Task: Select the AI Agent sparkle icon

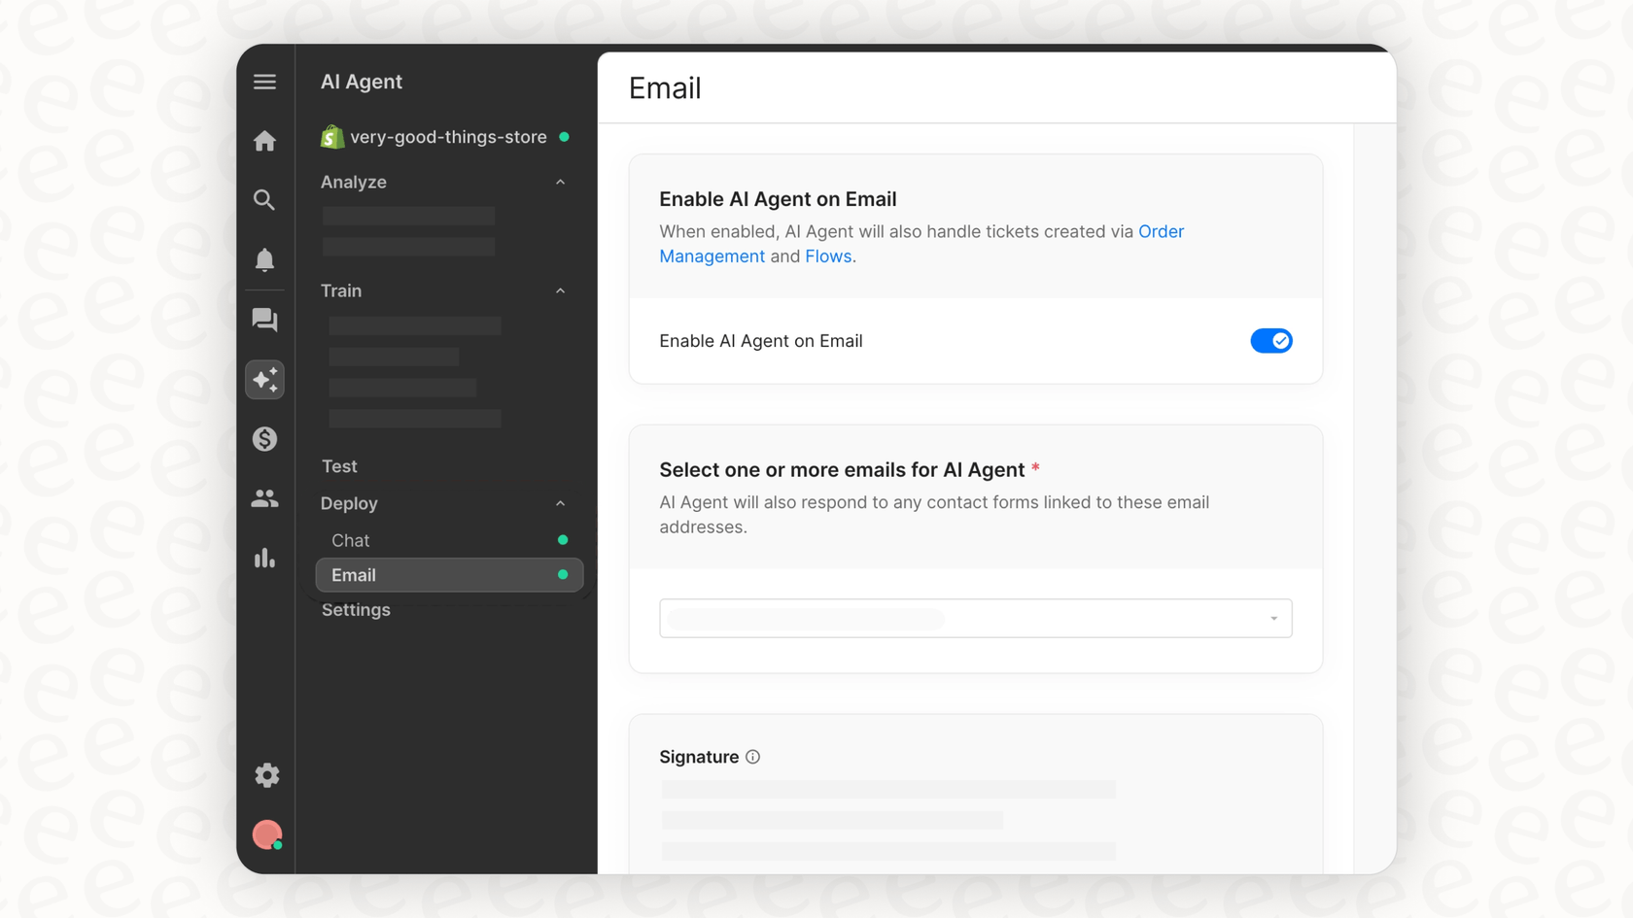Action: coord(264,379)
